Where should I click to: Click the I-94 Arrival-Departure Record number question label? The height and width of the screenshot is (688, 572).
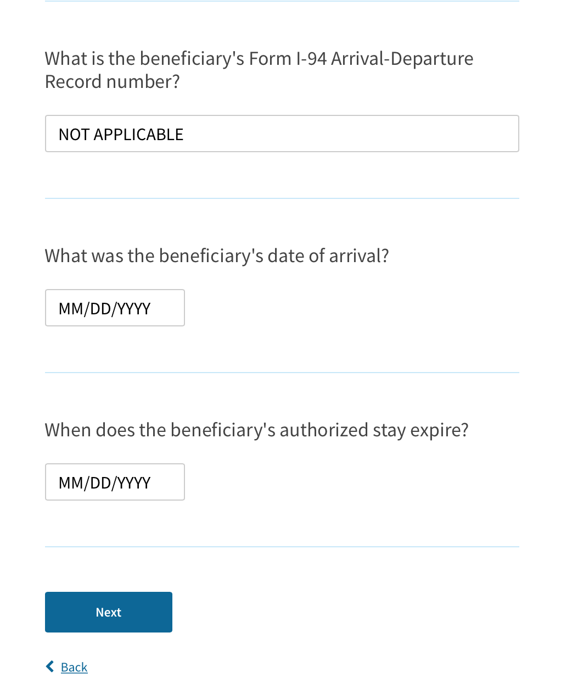tap(259, 70)
